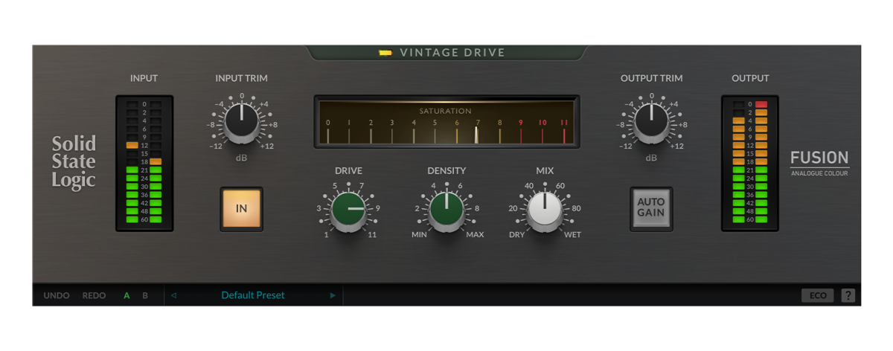This screenshot has width=893, height=351.
Task: Click the INPUT TRIM label
Action: pyautogui.click(x=241, y=78)
